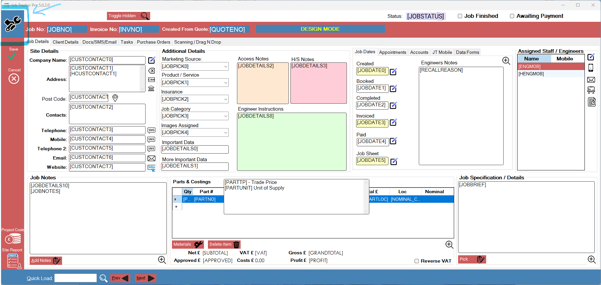Screen dimensions: 601x285
Task: Go to Next job record
Action: 146,278
